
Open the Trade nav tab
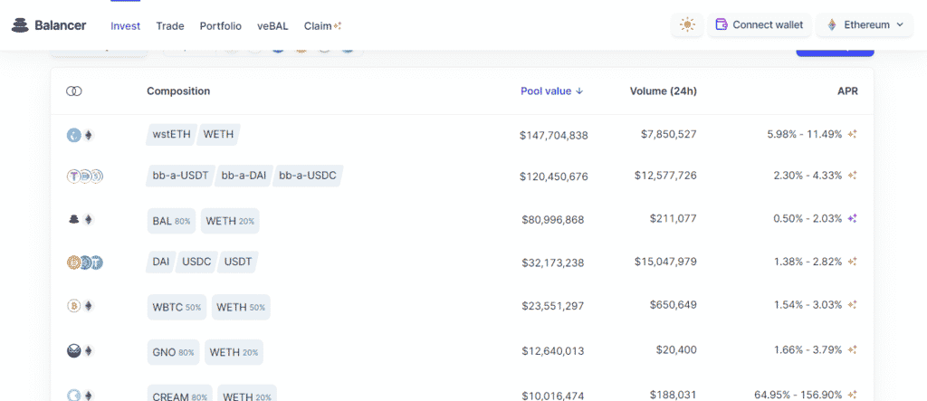click(x=170, y=26)
